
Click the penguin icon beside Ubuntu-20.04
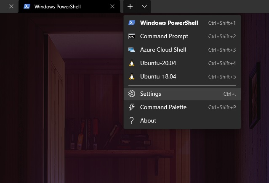[x=132, y=63]
